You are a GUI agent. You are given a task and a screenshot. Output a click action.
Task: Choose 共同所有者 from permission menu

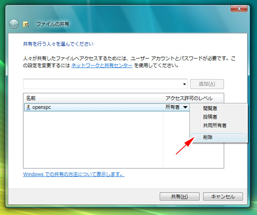tap(218, 126)
